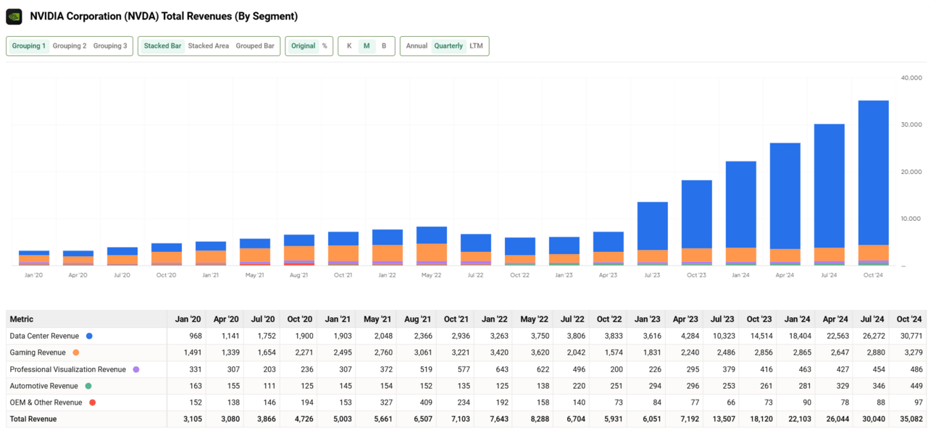This screenshot has width=936, height=433.
Task: Click Gaming Revenue value 3,620
Action: (x=538, y=353)
